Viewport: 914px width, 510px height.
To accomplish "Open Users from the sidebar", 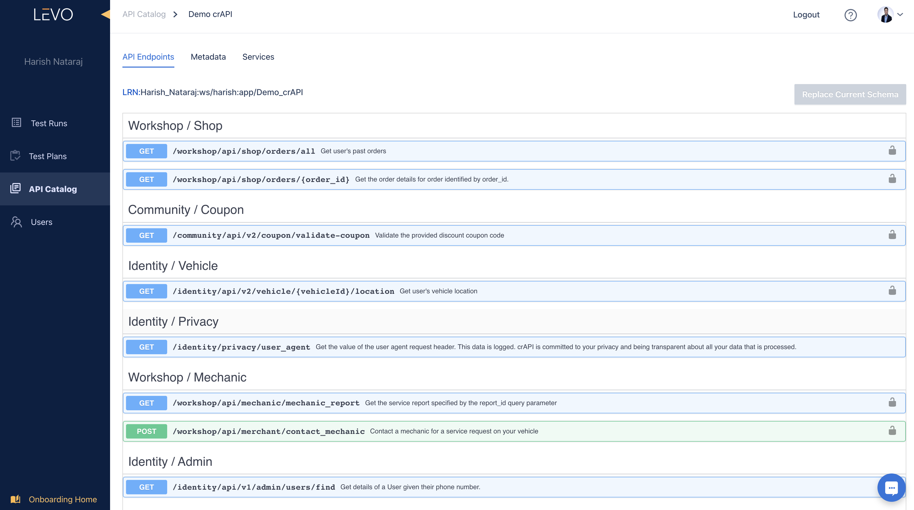I will [x=55, y=222].
